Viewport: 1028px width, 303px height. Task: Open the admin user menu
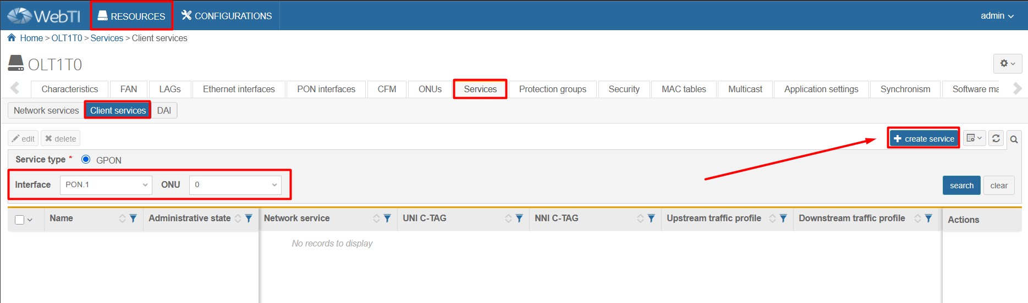pyautogui.click(x=997, y=16)
